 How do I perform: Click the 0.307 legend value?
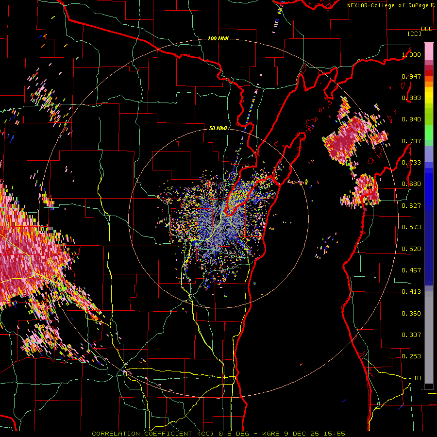coord(411,335)
